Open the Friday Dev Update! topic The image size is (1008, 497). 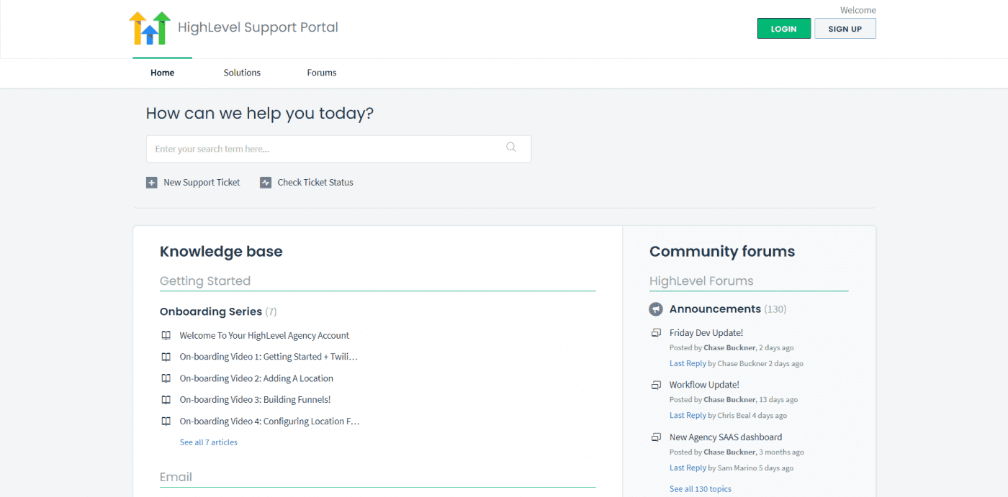point(706,333)
